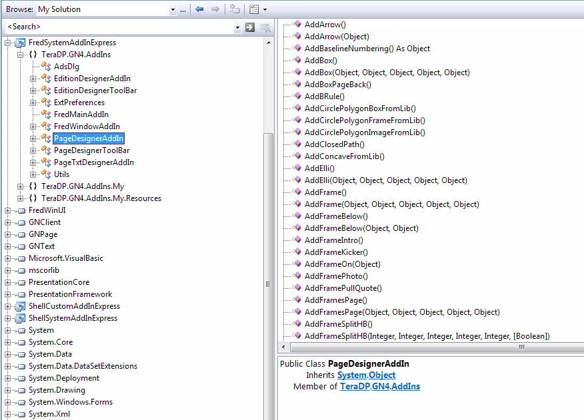Click the AddBox() method icon
Viewport: 584px width, 420px height.
297,61
